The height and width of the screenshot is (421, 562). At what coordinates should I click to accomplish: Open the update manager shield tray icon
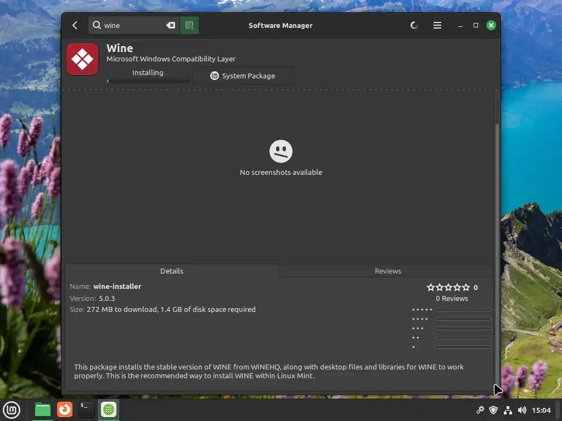[493, 410]
